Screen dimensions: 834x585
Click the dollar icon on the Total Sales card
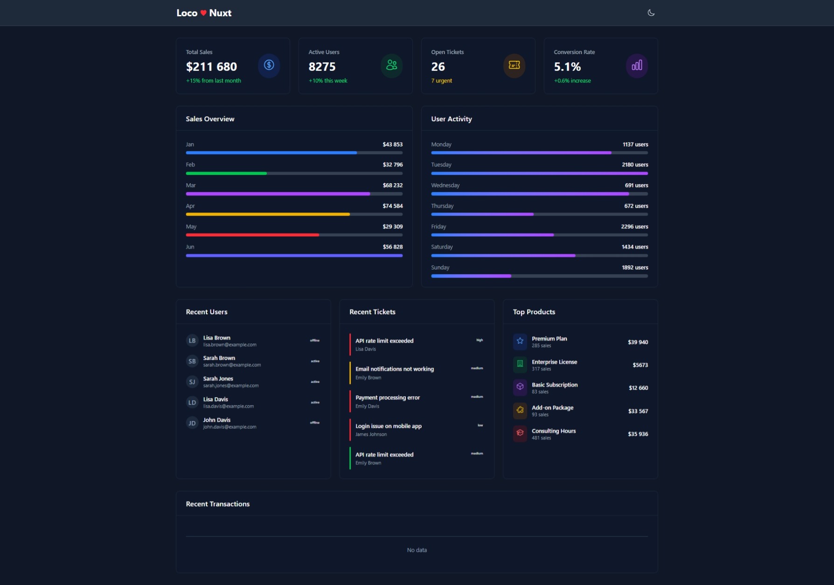269,66
